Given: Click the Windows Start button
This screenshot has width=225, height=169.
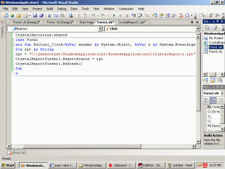Looking at the screenshot, I should (x=8, y=165).
